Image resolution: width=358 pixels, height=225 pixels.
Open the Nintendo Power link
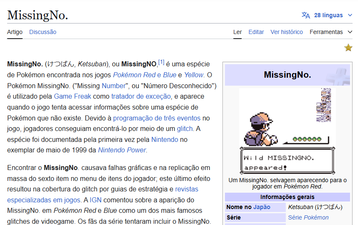(122, 150)
